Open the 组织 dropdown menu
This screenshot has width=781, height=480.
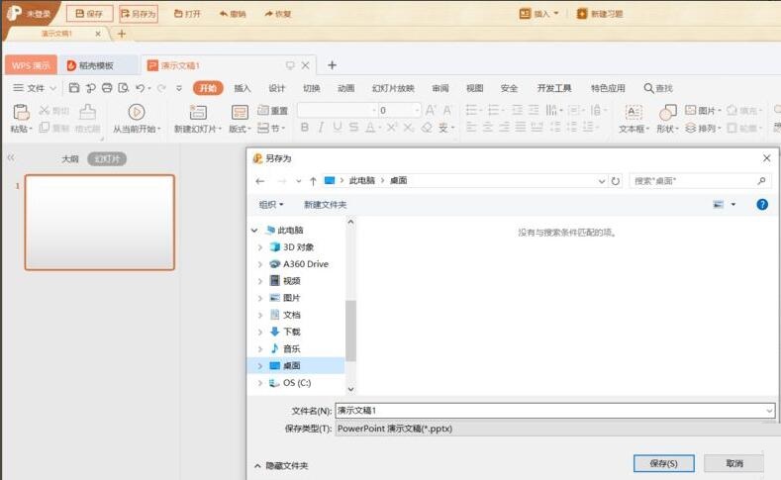click(271, 205)
